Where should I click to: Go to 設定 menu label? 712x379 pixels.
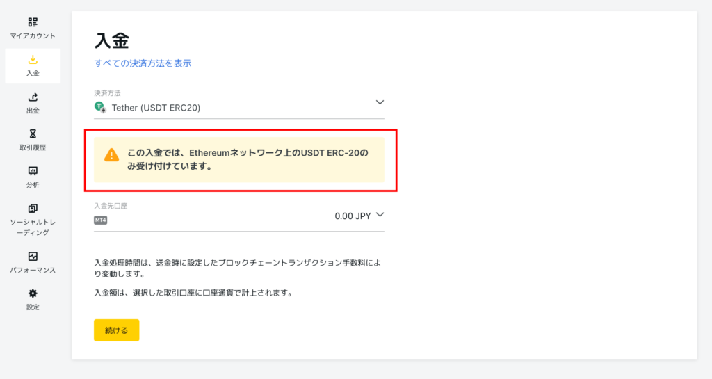pyautogui.click(x=33, y=307)
